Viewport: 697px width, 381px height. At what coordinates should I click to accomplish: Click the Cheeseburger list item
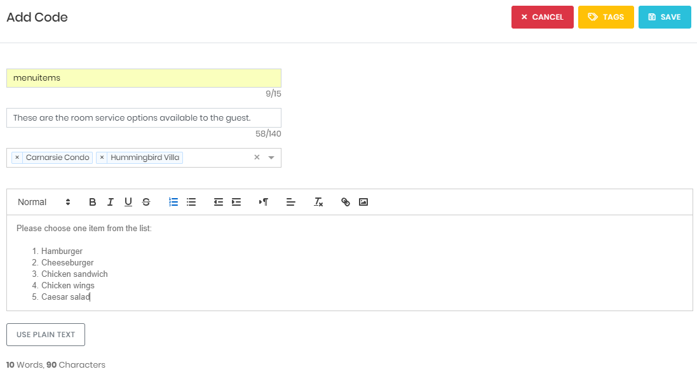67,263
